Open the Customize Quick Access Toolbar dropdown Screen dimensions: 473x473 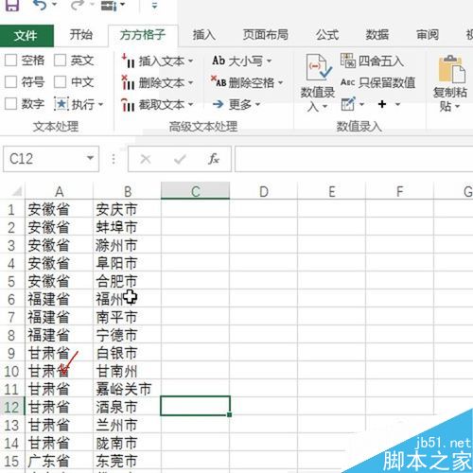(154, 5)
